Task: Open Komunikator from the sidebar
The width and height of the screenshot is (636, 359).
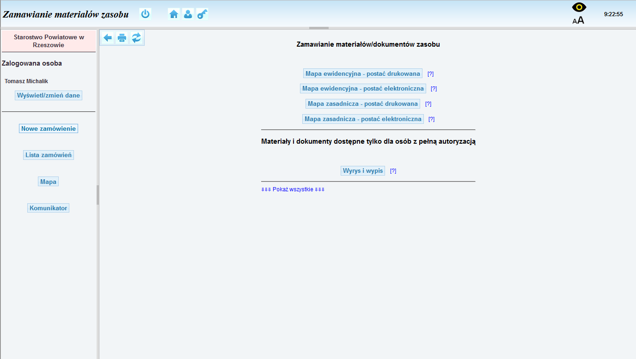Action: point(49,208)
